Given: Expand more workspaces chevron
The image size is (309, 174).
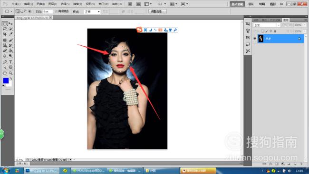Looking at the screenshot, I should click(281, 4).
